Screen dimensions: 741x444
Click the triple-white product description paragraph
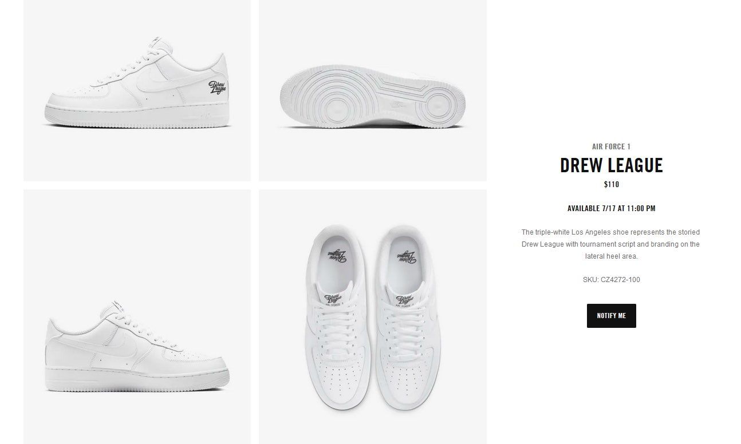[610, 244]
